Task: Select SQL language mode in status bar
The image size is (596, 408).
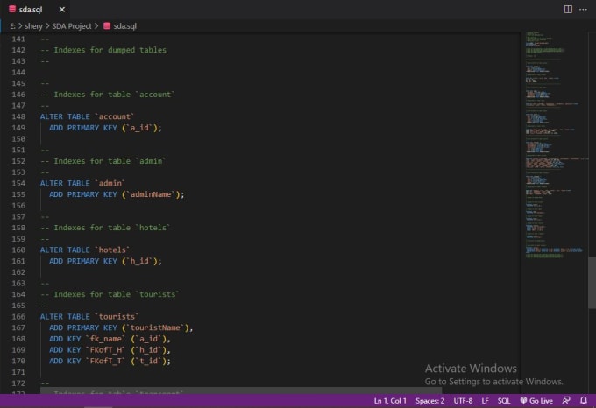Action: pyautogui.click(x=504, y=401)
